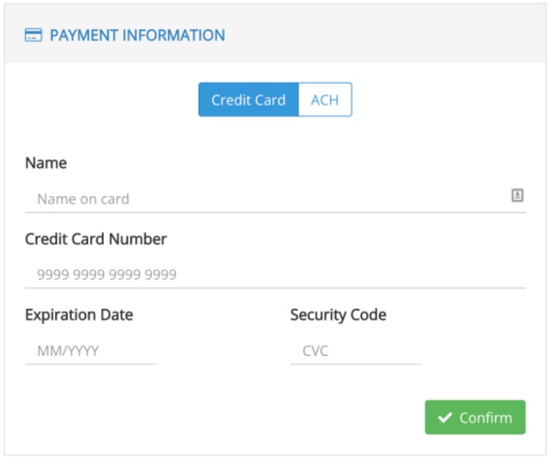Click the underline beneath the Name on card field

[275, 213]
